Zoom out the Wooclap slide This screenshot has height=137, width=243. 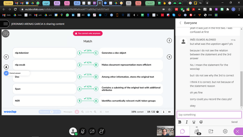83,112
